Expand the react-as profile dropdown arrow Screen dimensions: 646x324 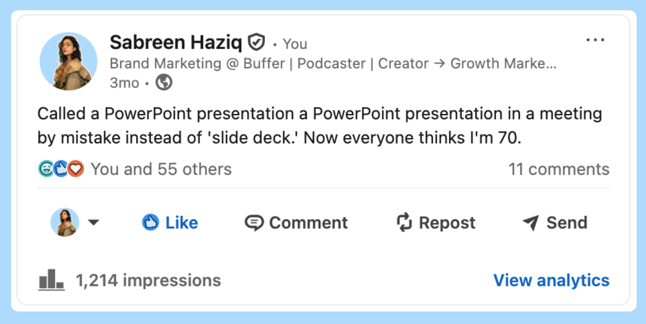[x=93, y=222]
